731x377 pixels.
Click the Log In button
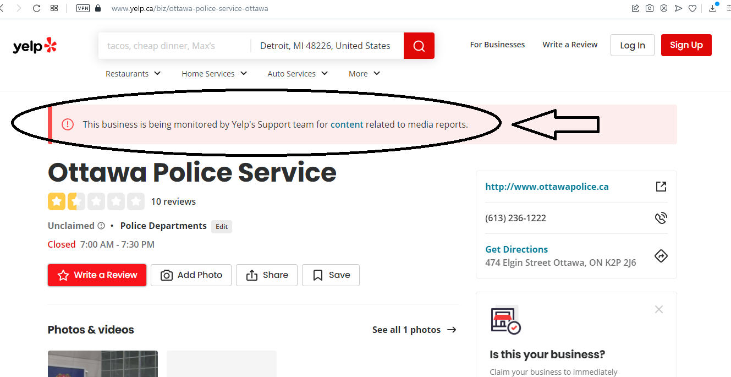(x=633, y=45)
